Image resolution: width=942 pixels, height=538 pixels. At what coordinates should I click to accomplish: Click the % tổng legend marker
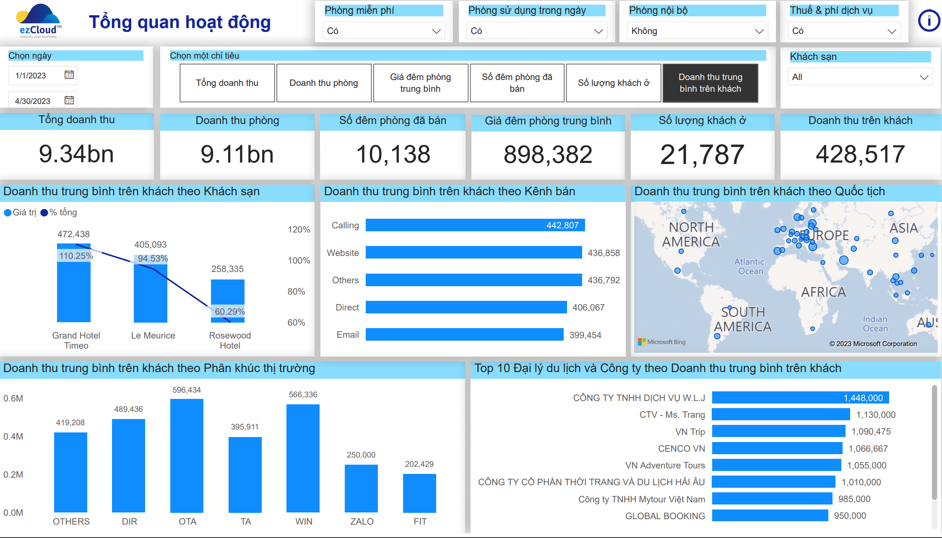pos(44,213)
